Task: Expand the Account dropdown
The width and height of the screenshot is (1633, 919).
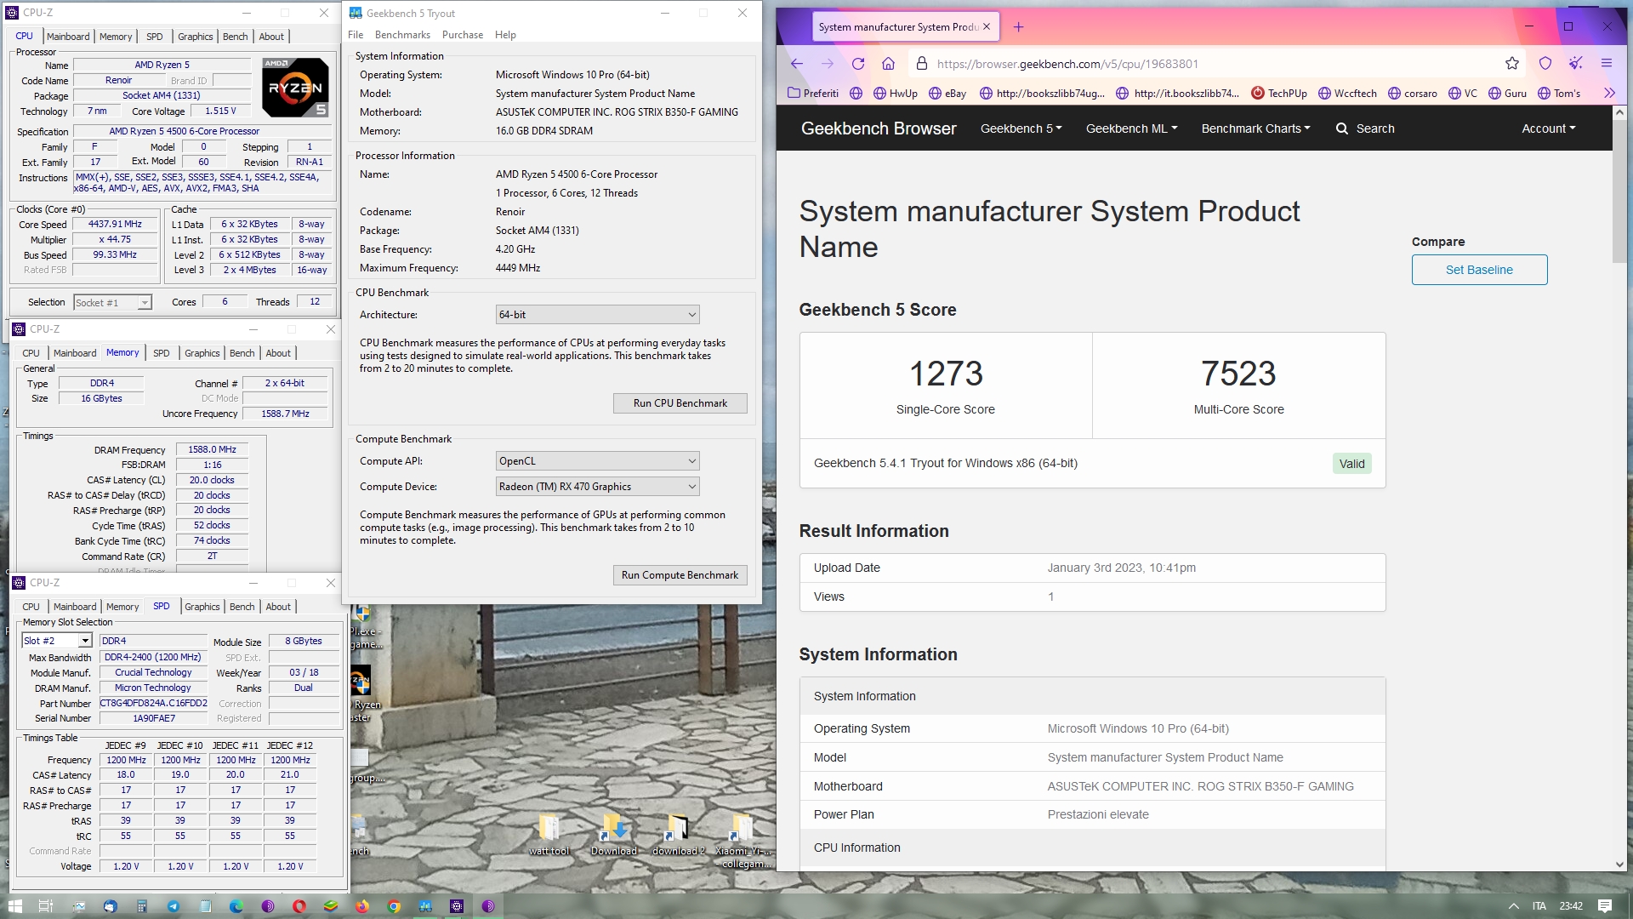Action: (1548, 128)
